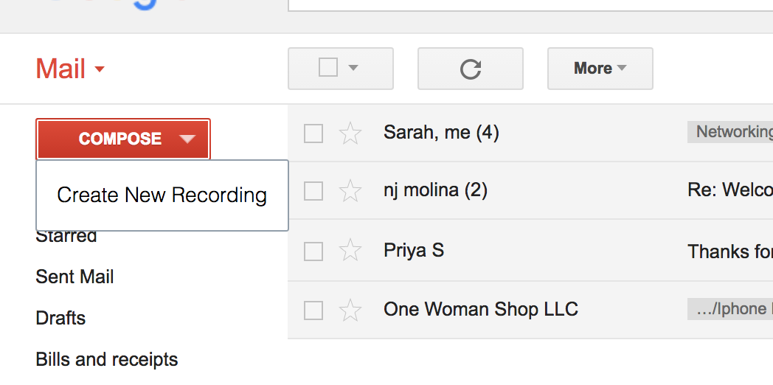
Task: Expand the More actions dropdown
Action: (600, 69)
